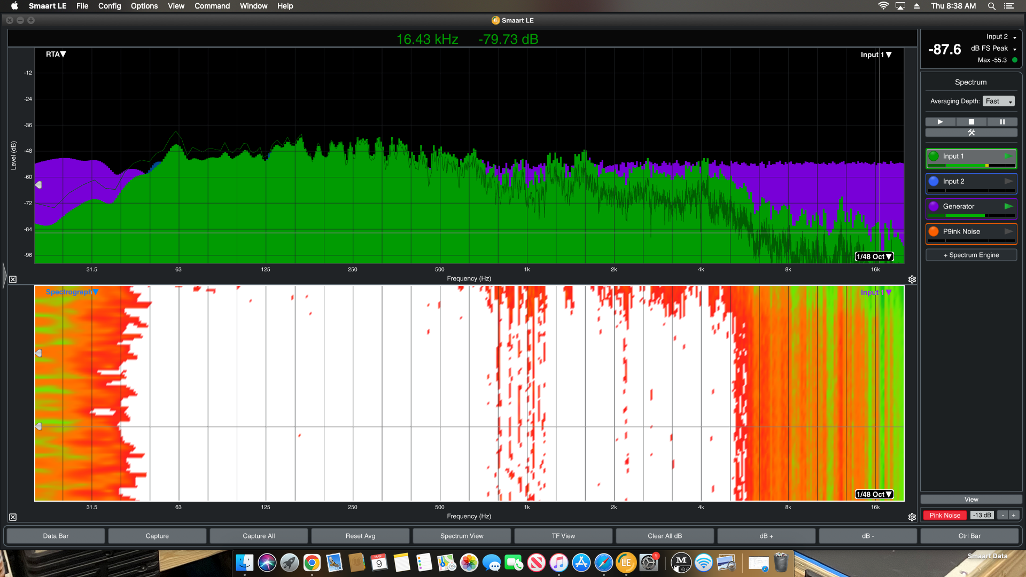Open the Window menu
Screen dimensions: 1026x577
[x=253, y=6]
